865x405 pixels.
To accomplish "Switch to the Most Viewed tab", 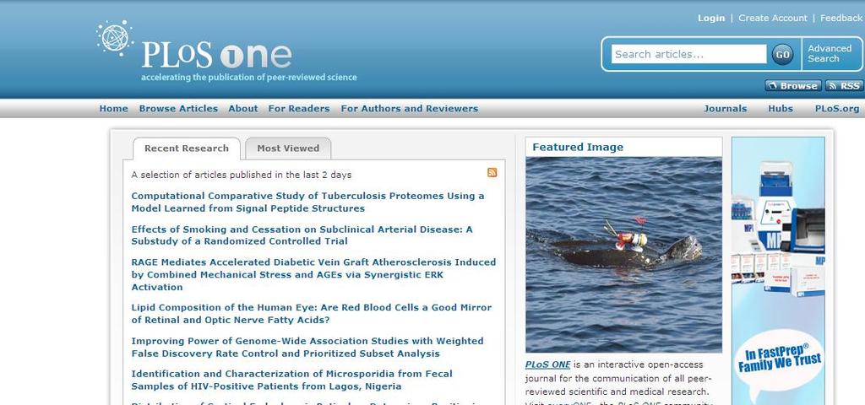I will click(x=288, y=148).
